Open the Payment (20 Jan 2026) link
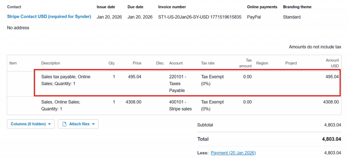This screenshot has width=349, height=158. click(233, 153)
